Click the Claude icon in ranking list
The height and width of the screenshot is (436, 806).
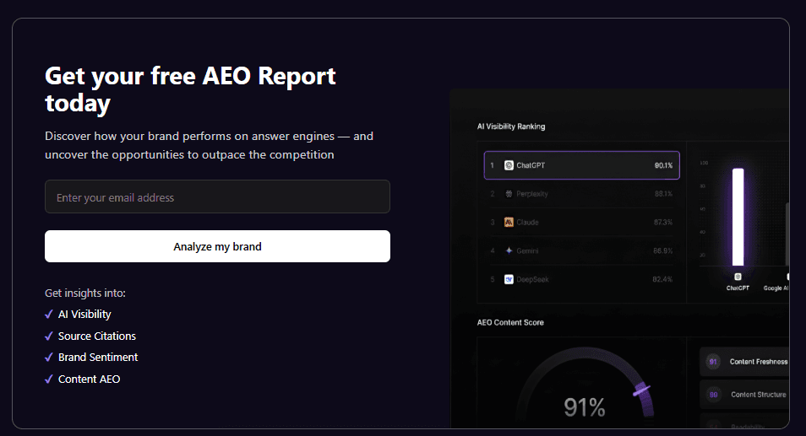point(509,222)
